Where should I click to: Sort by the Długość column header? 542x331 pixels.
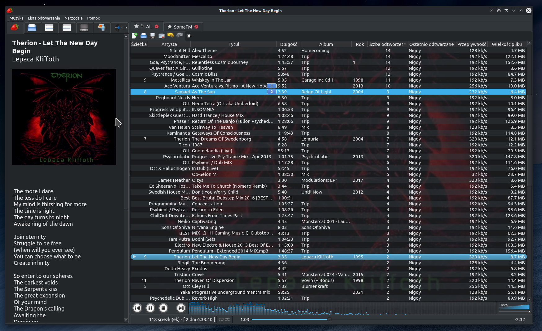[288, 44]
